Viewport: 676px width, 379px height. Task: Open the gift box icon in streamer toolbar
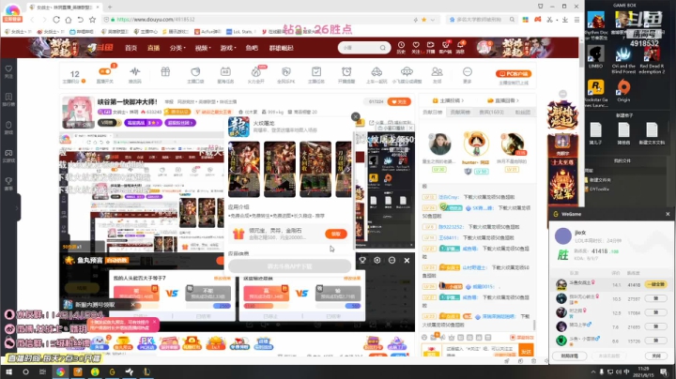click(x=165, y=71)
